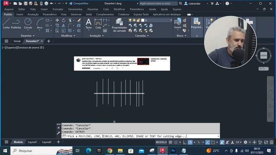The height and width of the screenshot is (155, 276).
Task: Switch to the Anotação ribbon tab
Action: 33,14
